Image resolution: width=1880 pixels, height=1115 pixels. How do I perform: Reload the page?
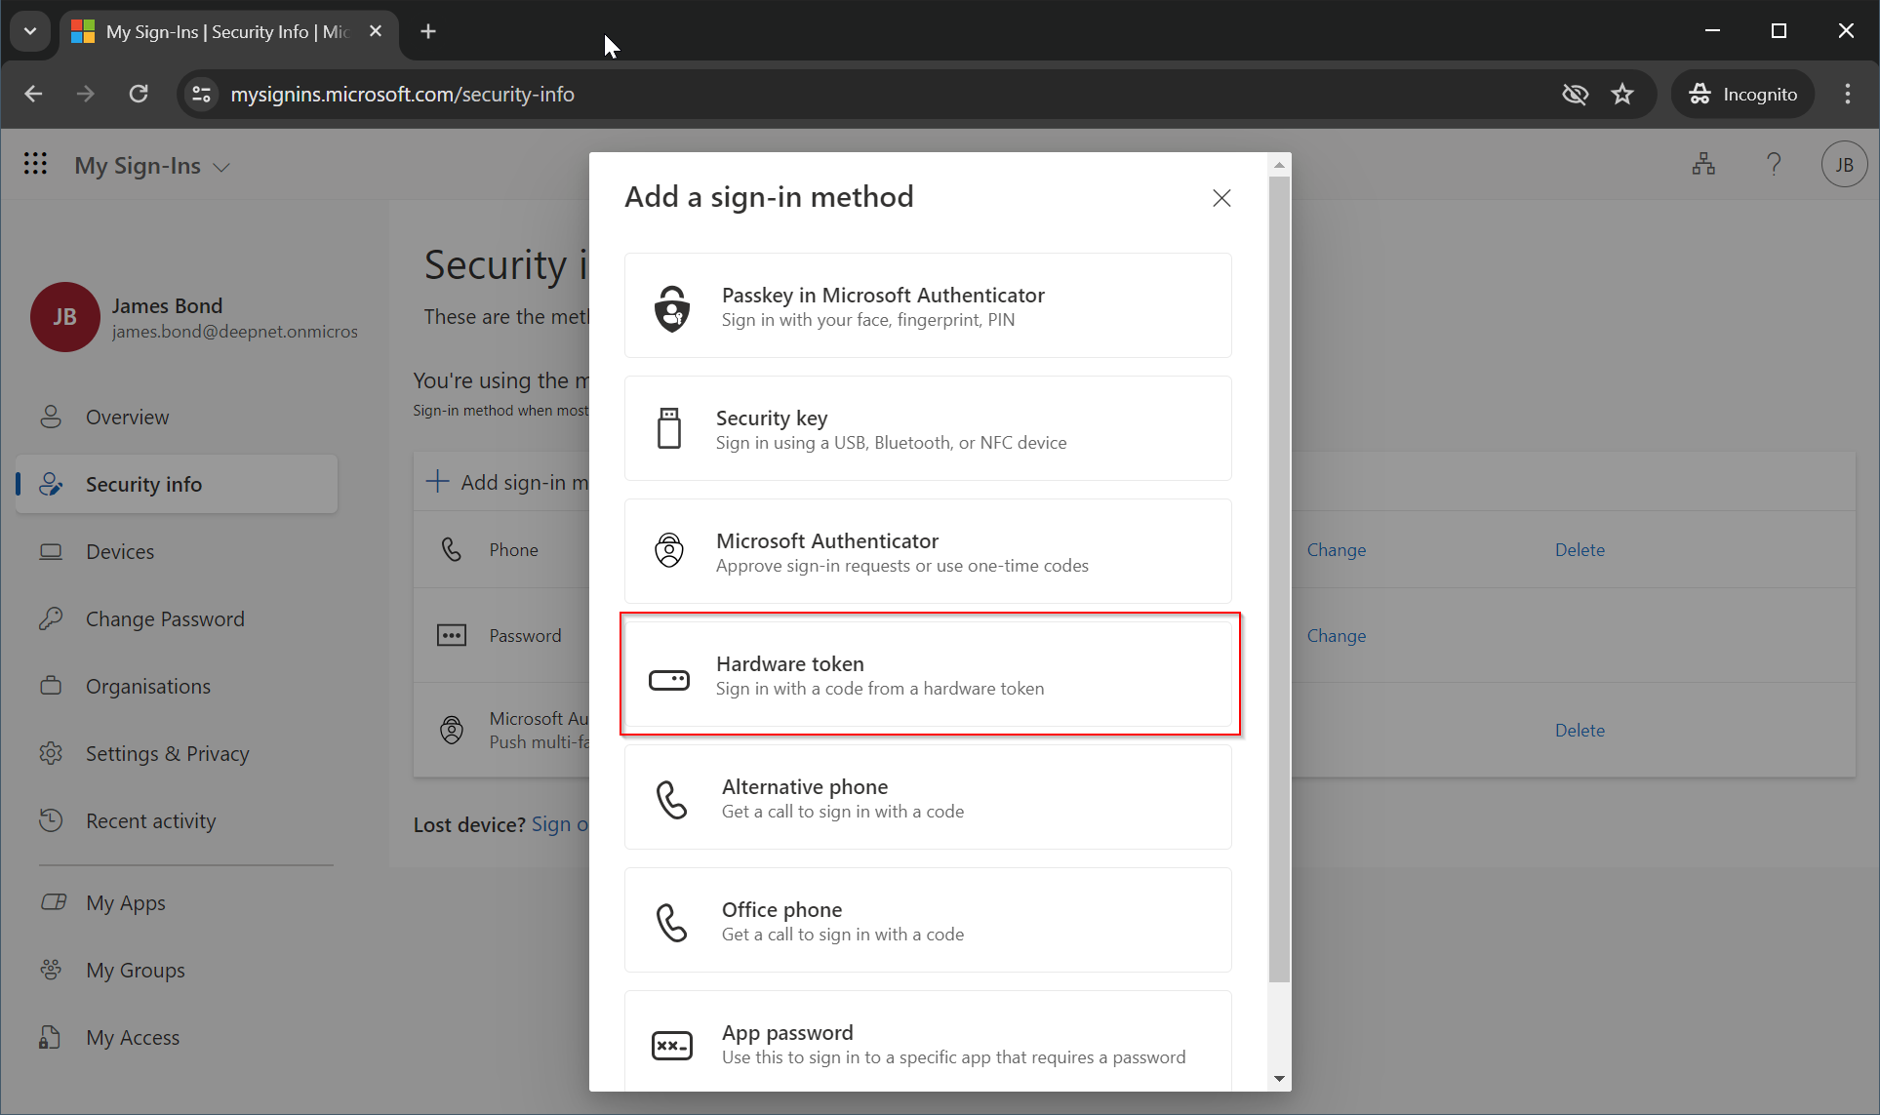tap(139, 94)
